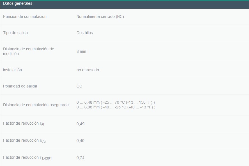The height and width of the screenshot is (166, 249).
Task: Select the value 'Normalmente cerrado (NC)'
Action: point(100,16)
